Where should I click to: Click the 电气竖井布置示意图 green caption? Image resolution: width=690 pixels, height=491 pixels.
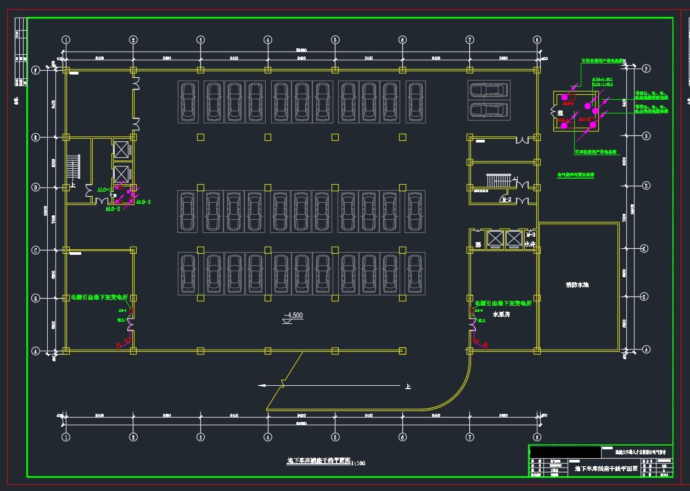576,175
